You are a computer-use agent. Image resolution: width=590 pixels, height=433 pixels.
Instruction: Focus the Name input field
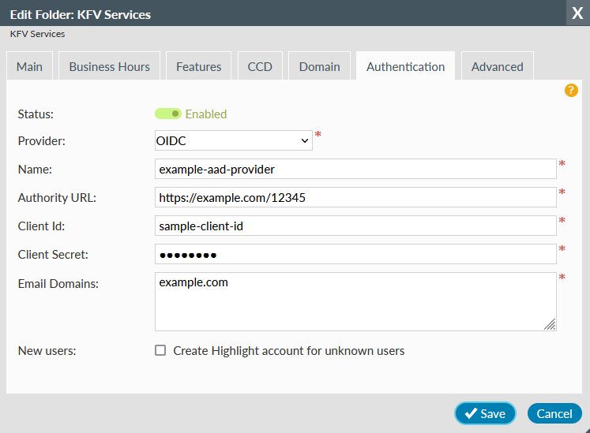click(x=355, y=169)
